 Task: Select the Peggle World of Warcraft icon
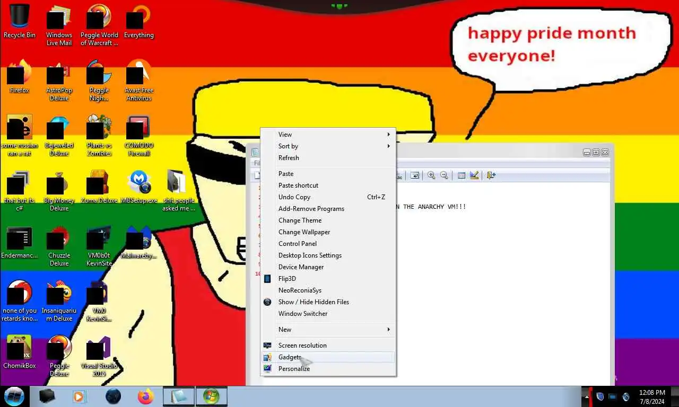point(99,24)
